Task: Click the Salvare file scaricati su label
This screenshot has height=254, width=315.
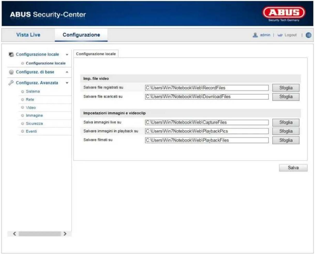Action: point(103,96)
